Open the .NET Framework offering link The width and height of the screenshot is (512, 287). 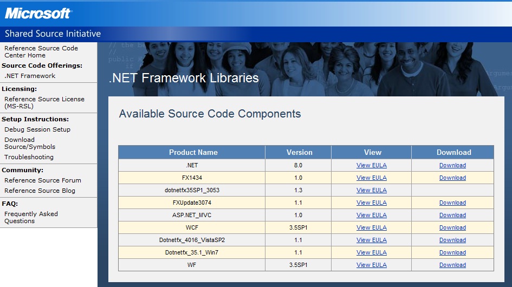(30, 76)
